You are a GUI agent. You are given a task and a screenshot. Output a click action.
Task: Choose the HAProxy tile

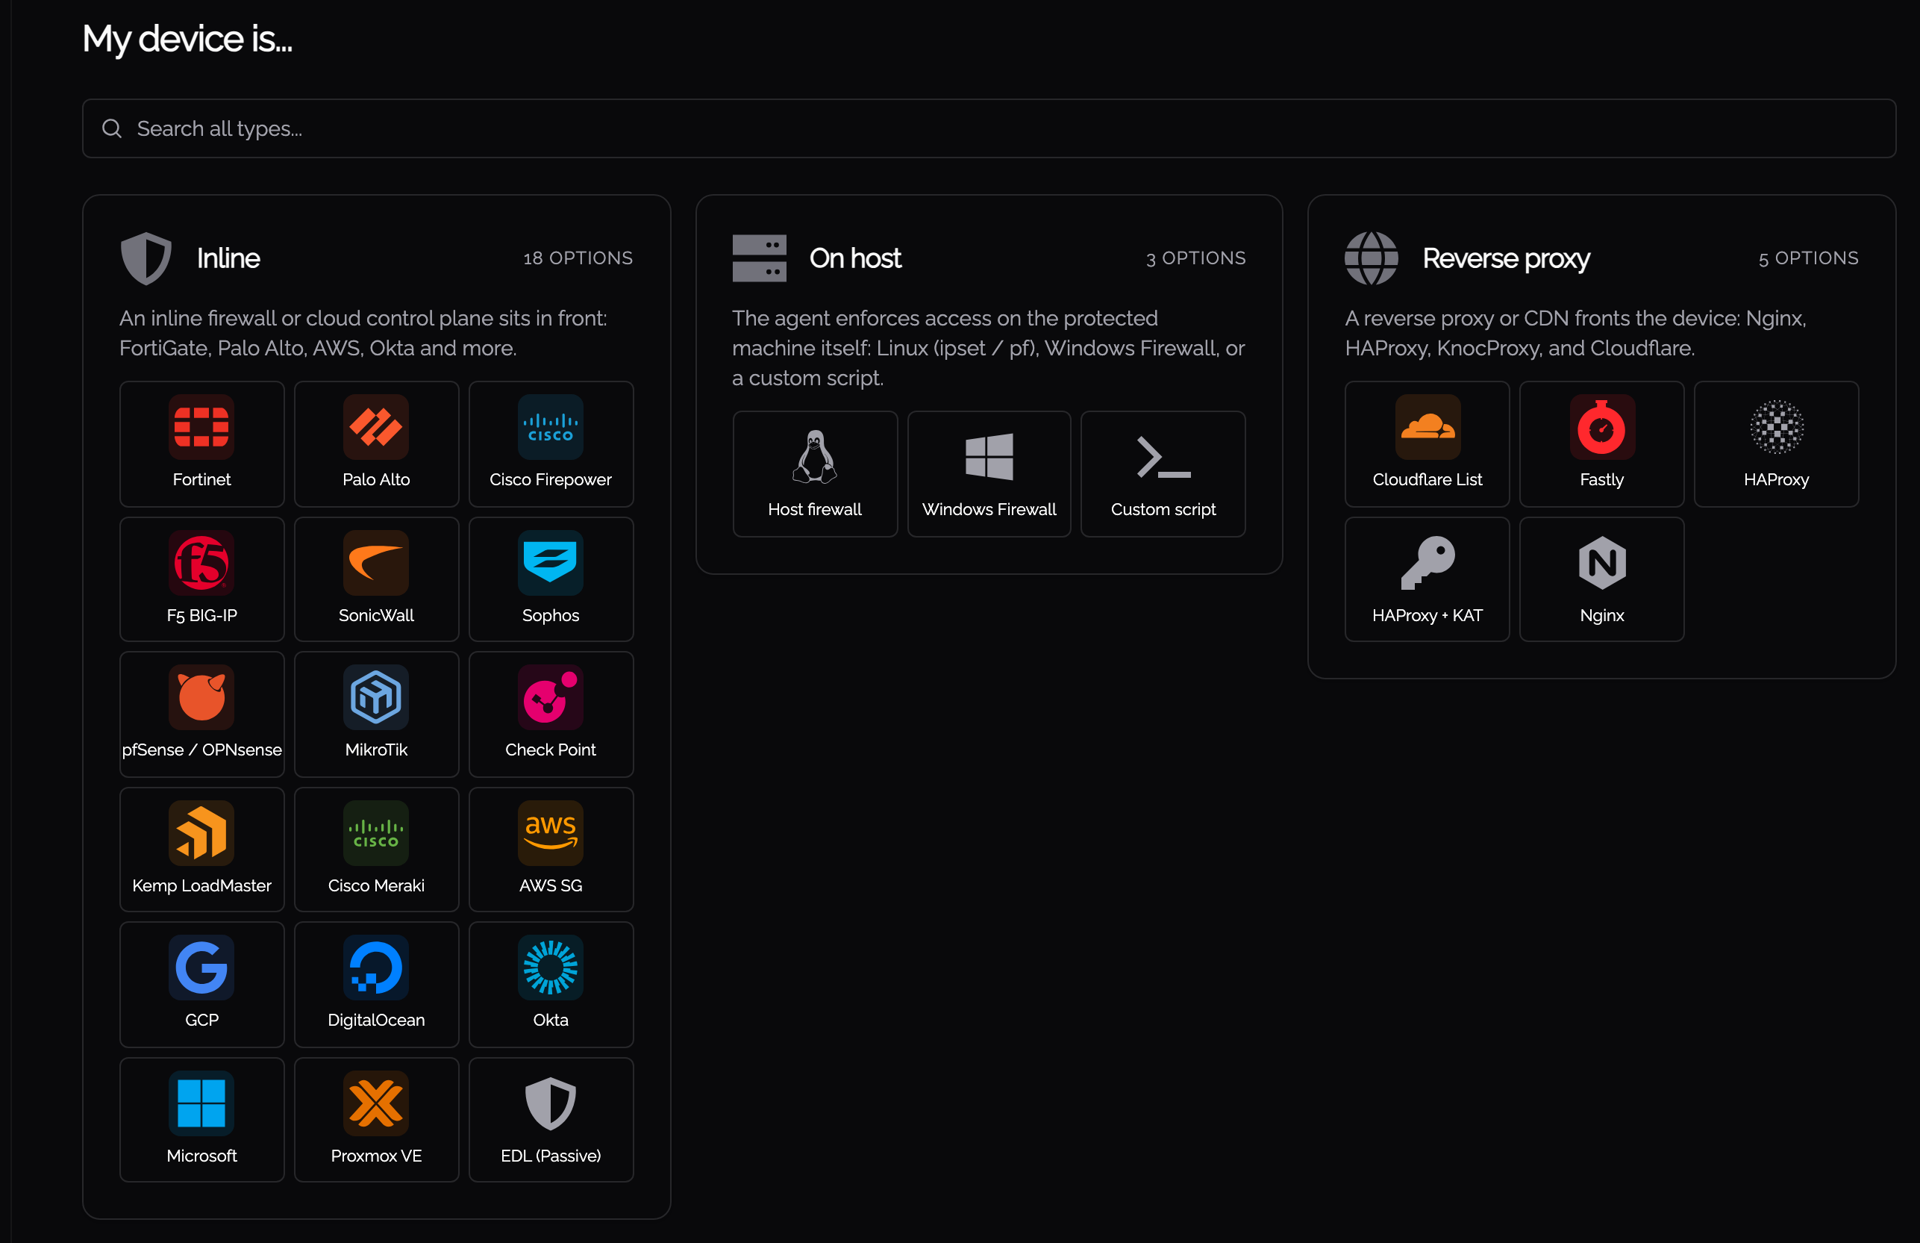click(x=1777, y=444)
